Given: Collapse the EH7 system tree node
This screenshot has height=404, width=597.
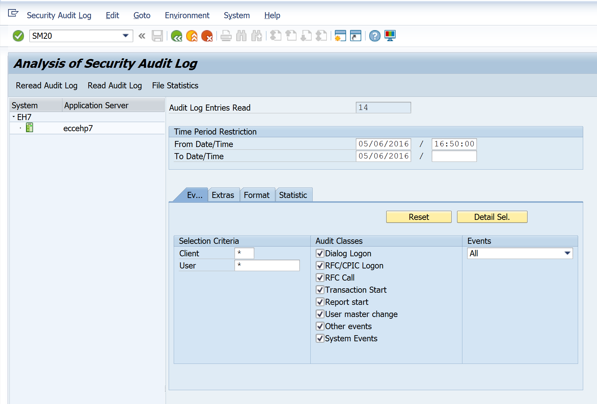Looking at the screenshot, I should [x=13, y=117].
